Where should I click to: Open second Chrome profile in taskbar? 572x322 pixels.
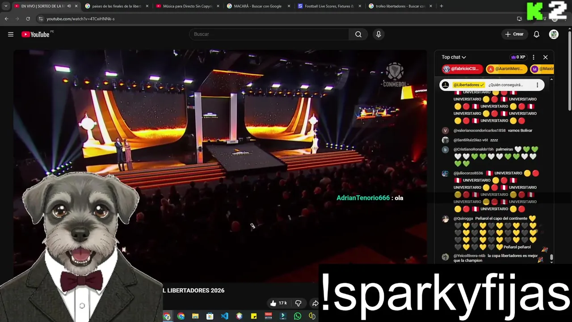click(181, 316)
